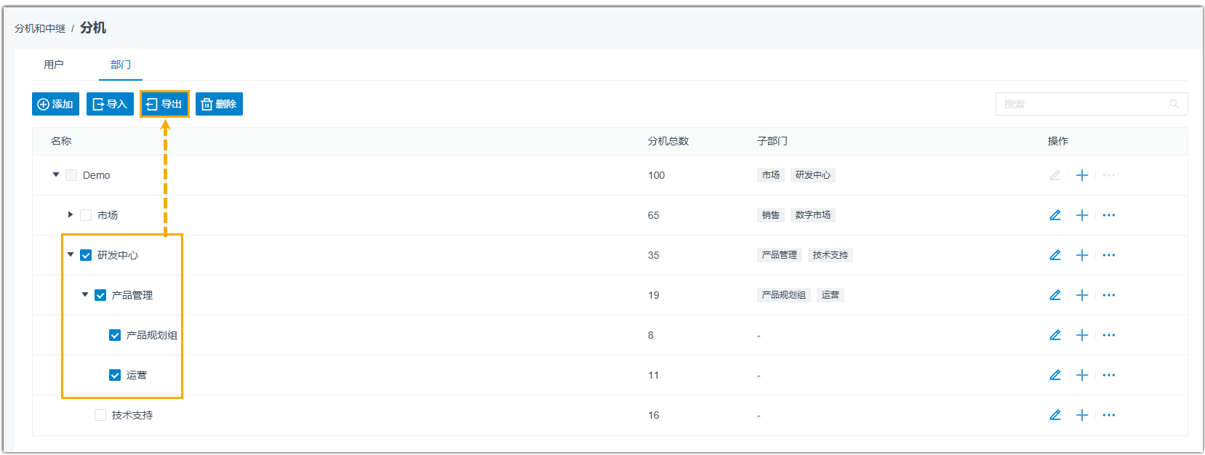Edit the 产品管理 department
Image resolution: width=1205 pixels, height=455 pixels.
point(1055,295)
